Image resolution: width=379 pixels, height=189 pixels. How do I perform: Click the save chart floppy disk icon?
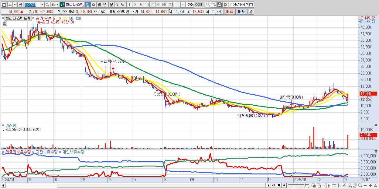tap(220, 5)
